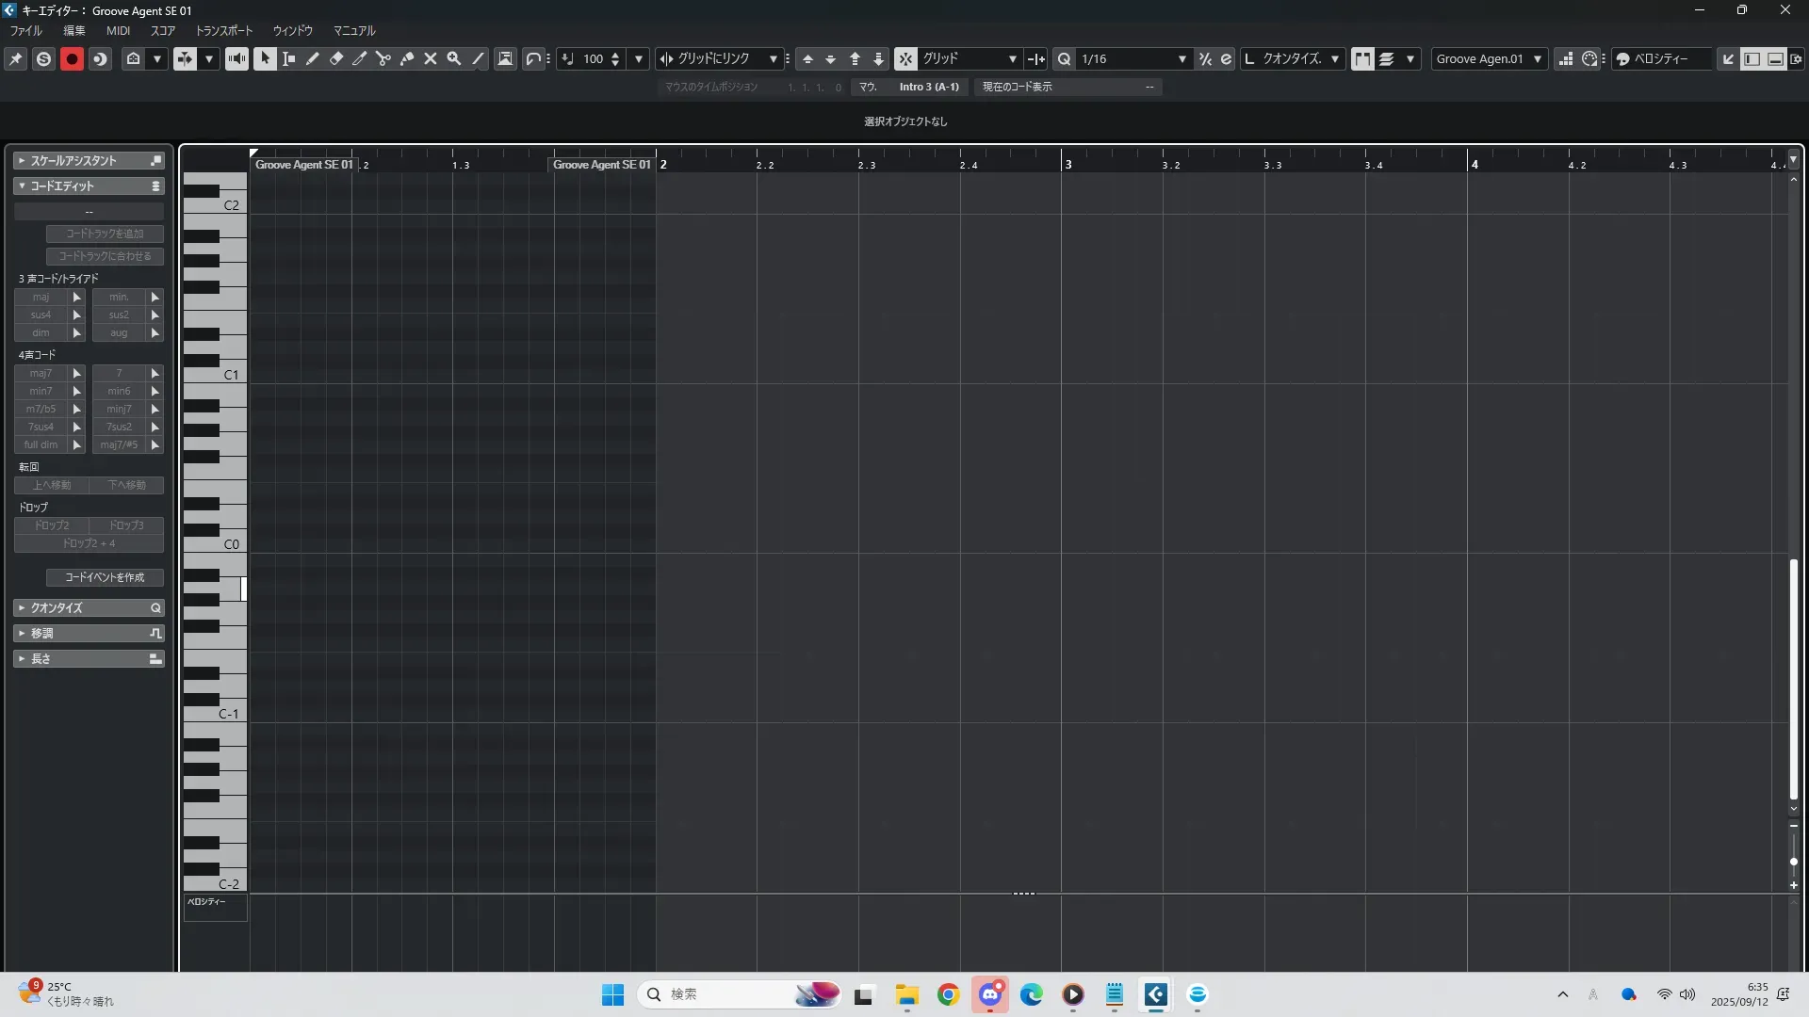Select the Line tool
The image size is (1809, 1017).
tap(478, 58)
